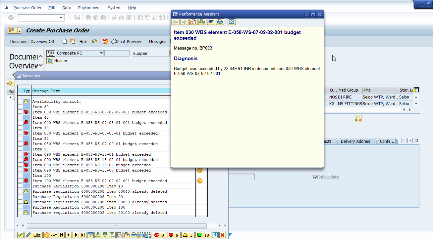
Task: Click the Edit button in Messages toolbar
Action: pyautogui.click(x=33, y=235)
